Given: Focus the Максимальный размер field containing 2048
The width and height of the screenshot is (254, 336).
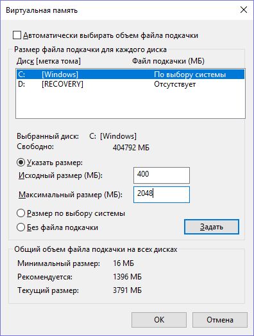Looking at the screenshot, I should click(x=162, y=195).
